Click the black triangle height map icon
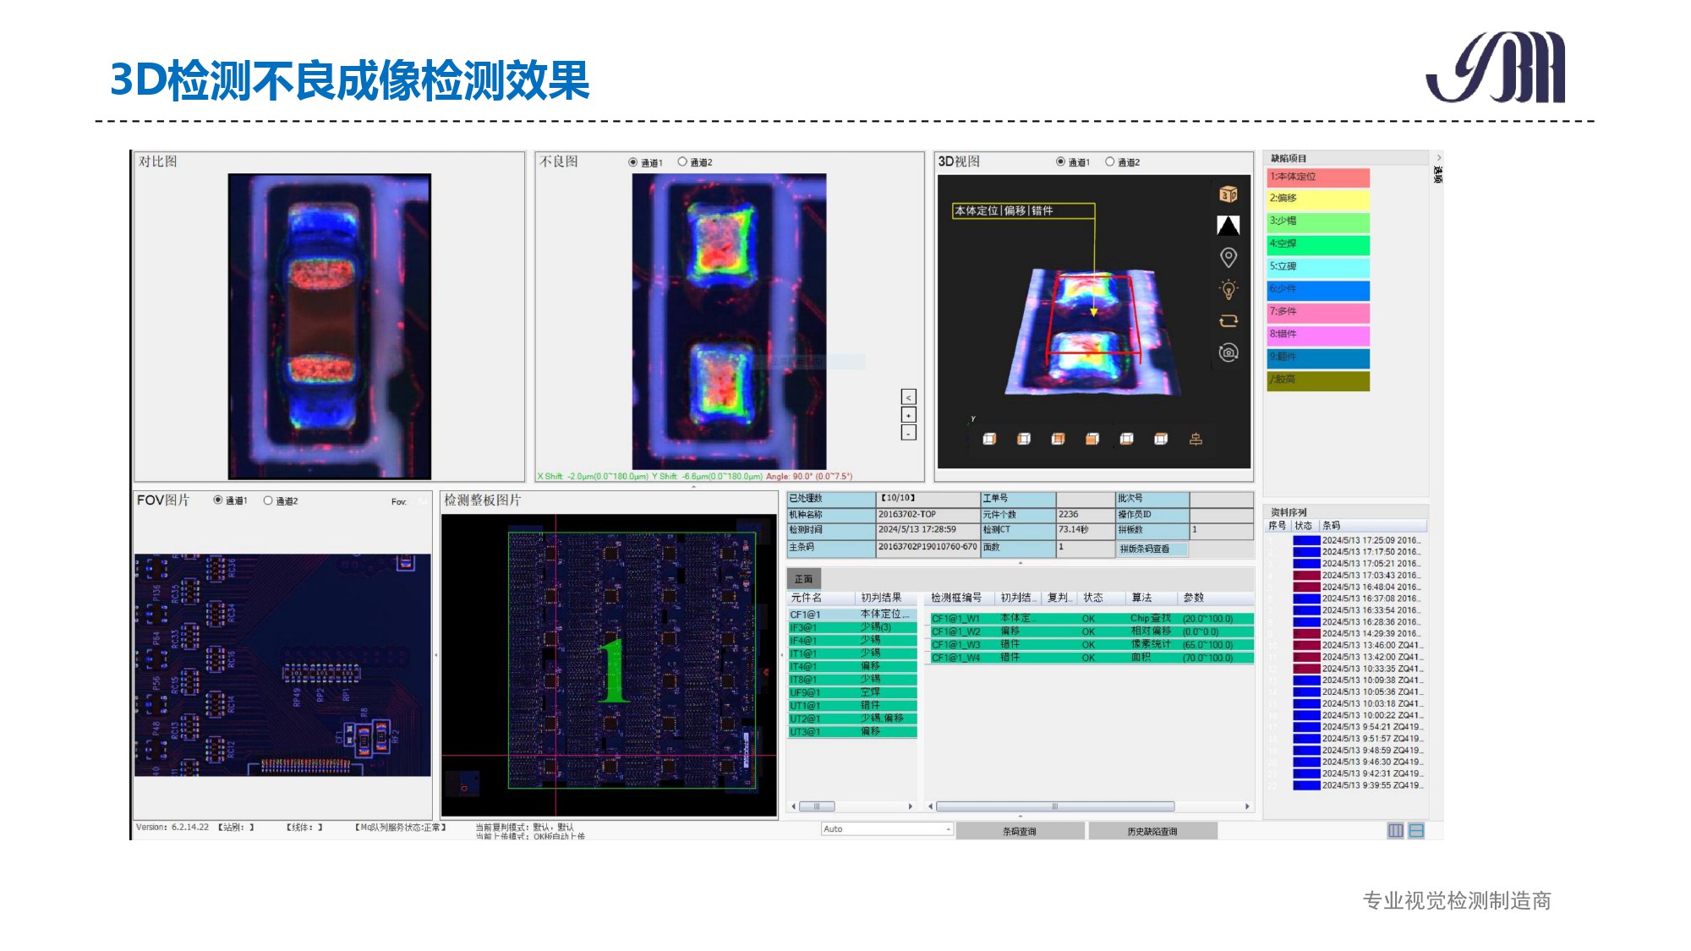Viewport: 1691px width, 951px height. pos(1228,225)
